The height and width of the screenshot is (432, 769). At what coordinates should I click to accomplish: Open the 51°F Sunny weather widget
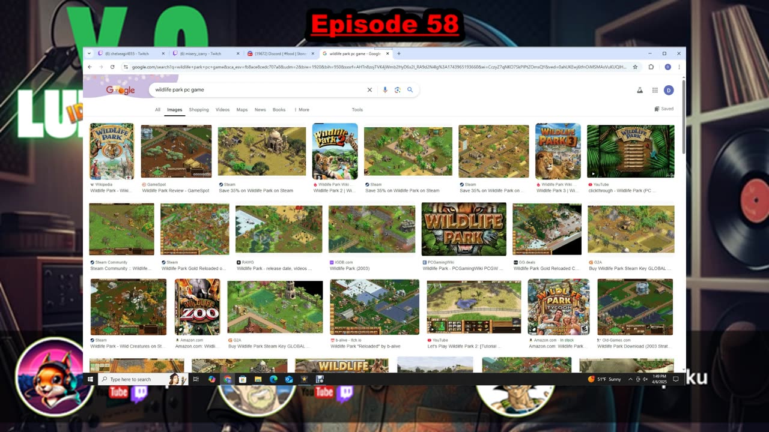point(604,379)
